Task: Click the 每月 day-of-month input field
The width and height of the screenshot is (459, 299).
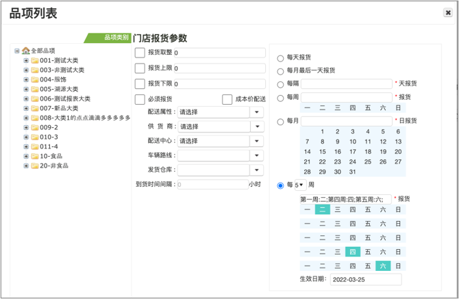Action: (x=347, y=121)
